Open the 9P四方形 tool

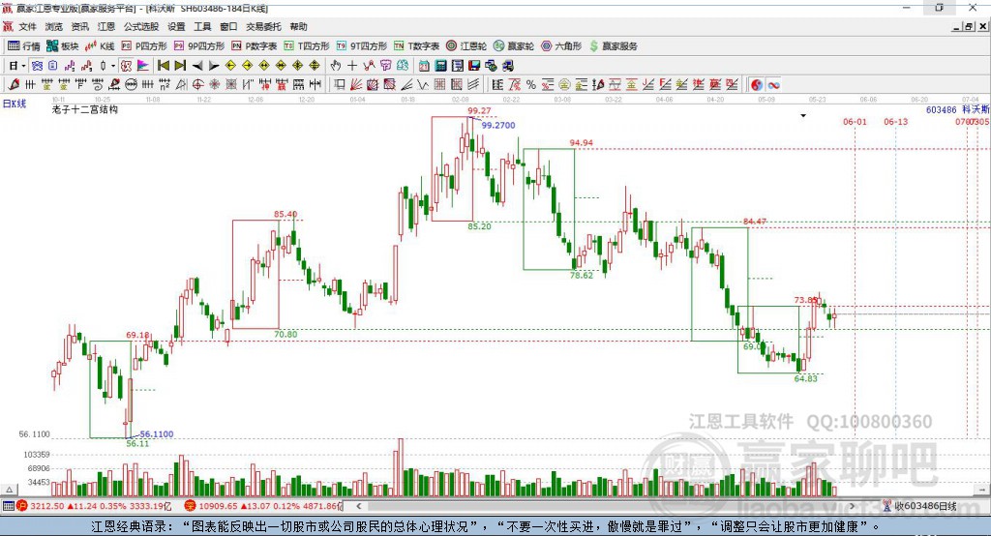[x=199, y=46]
